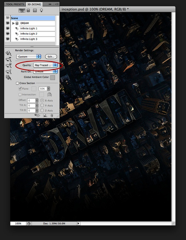Open the Tilt B value dropdown arrow
This screenshot has height=240, width=186.
(x=37, y=110)
